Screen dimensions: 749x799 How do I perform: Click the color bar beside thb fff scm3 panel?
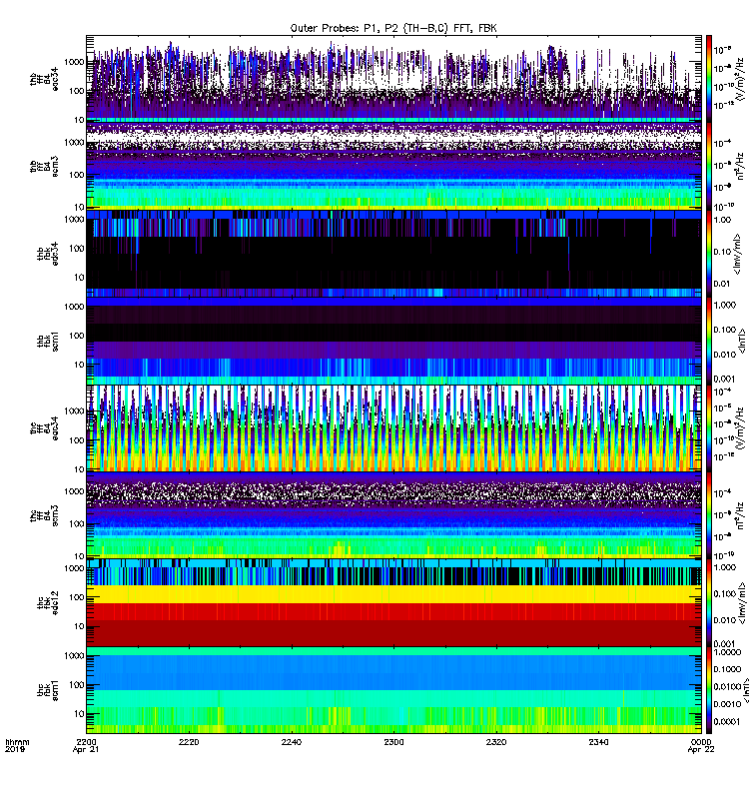click(709, 166)
